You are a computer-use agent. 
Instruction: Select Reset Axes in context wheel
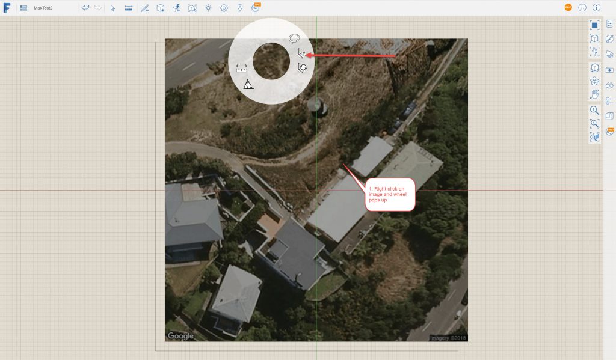tap(302, 69)
